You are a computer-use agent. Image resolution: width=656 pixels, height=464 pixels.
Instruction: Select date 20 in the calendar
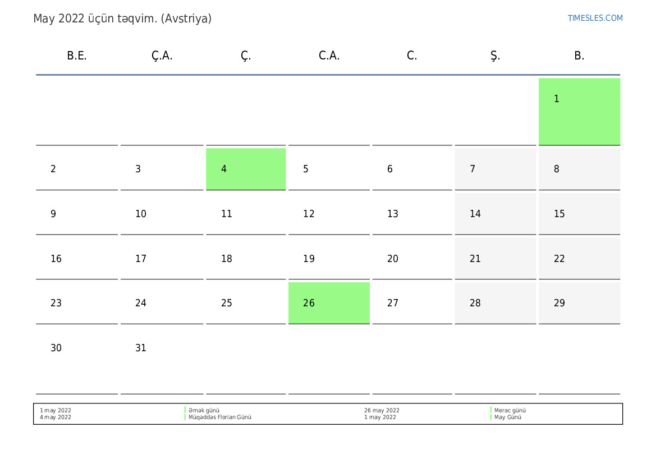(x=412, y=258)
